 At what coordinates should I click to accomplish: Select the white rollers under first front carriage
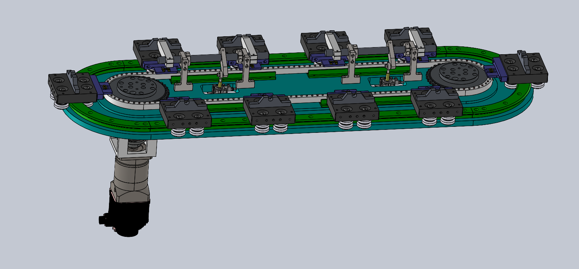[187, 132]
